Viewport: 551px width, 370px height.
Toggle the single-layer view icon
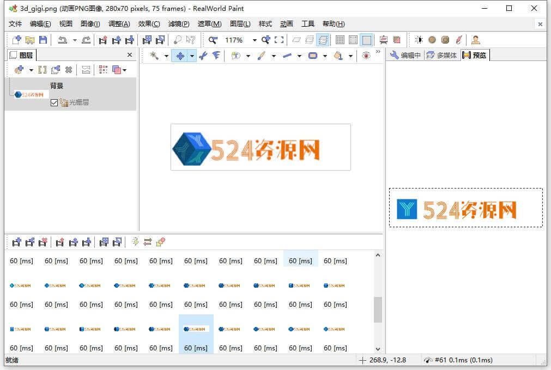tap(296, 40)
